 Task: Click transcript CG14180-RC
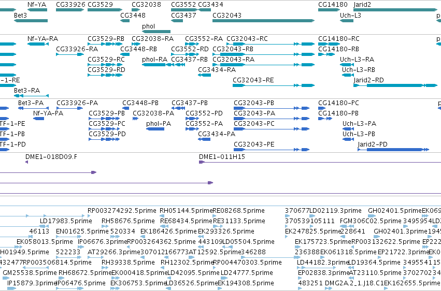point(339,38)
